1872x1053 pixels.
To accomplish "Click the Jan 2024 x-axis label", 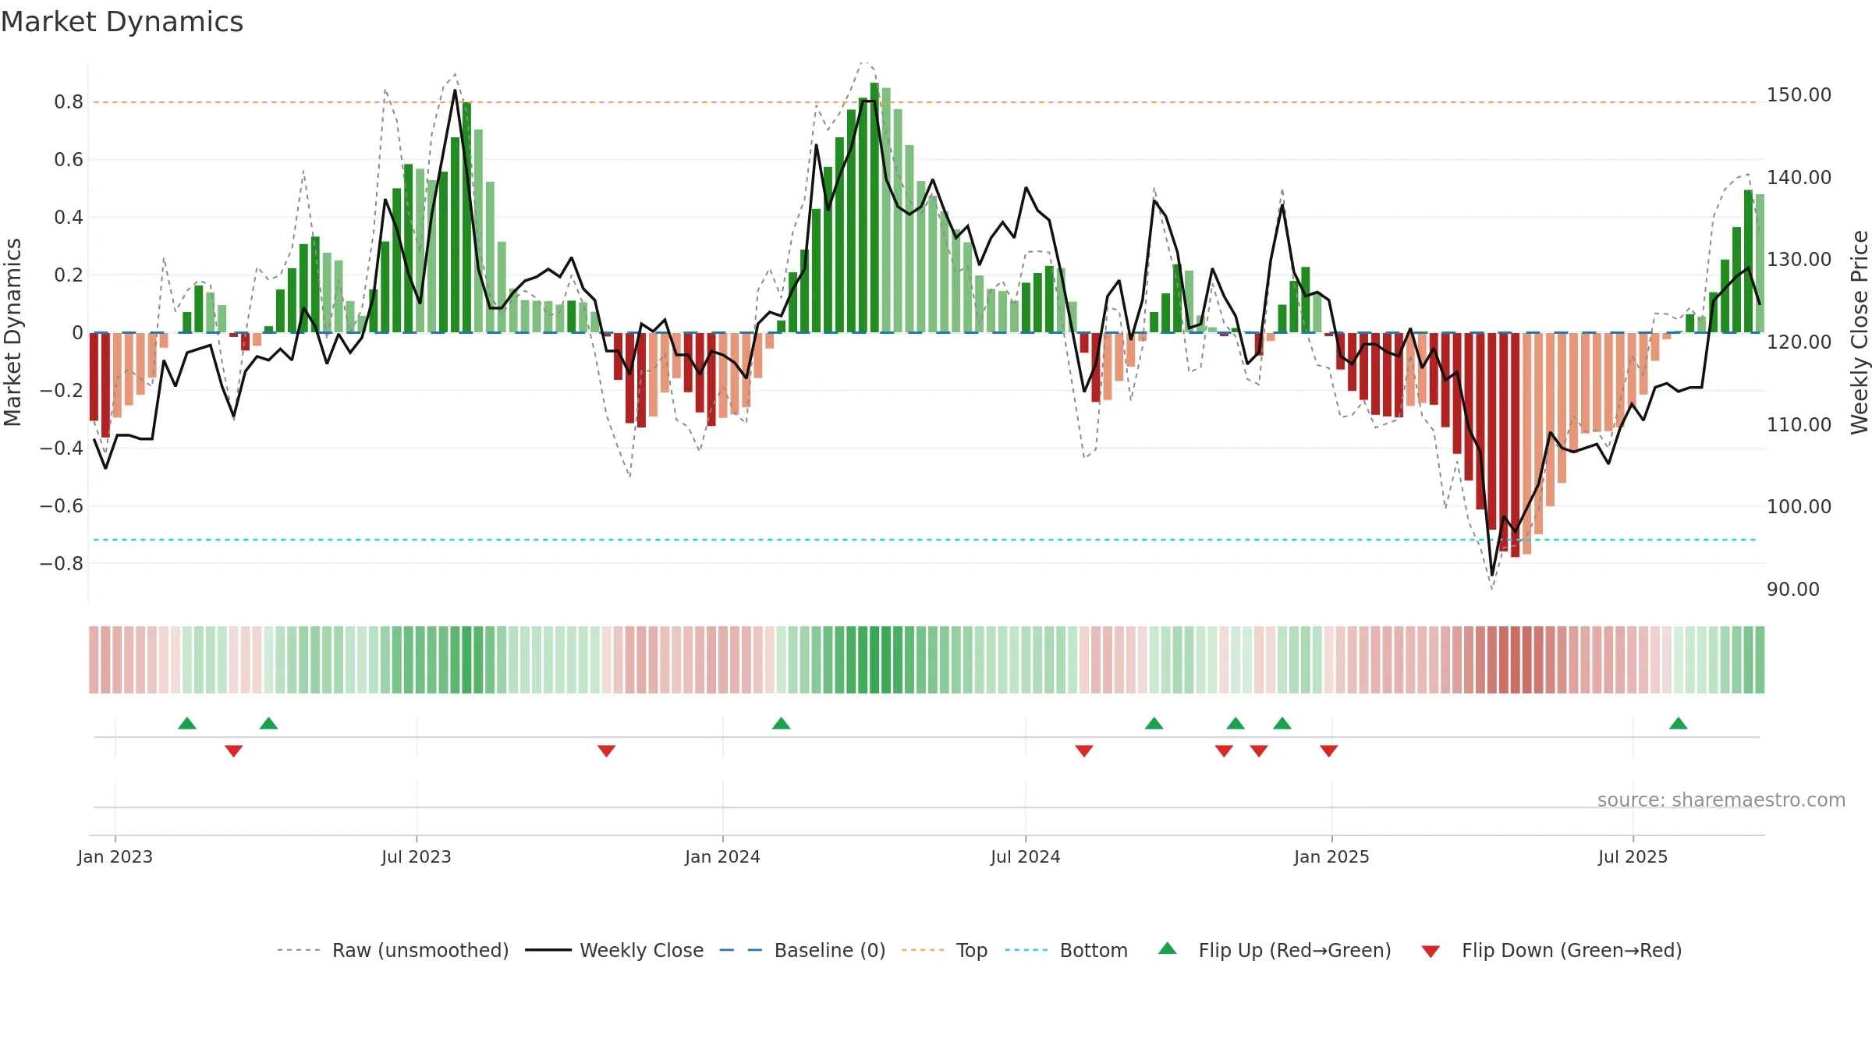I will [x=723, y=856].
